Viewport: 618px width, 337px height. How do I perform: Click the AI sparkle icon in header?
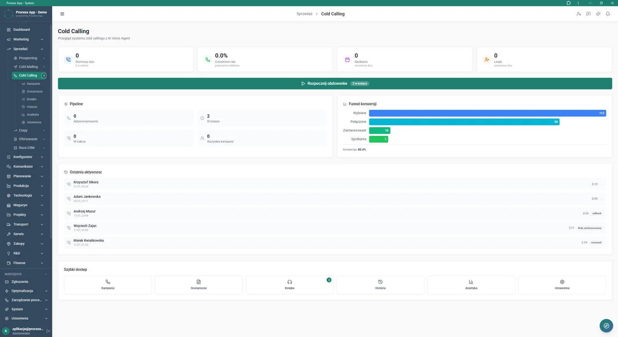pyautogui.click(x=598, y=14)
